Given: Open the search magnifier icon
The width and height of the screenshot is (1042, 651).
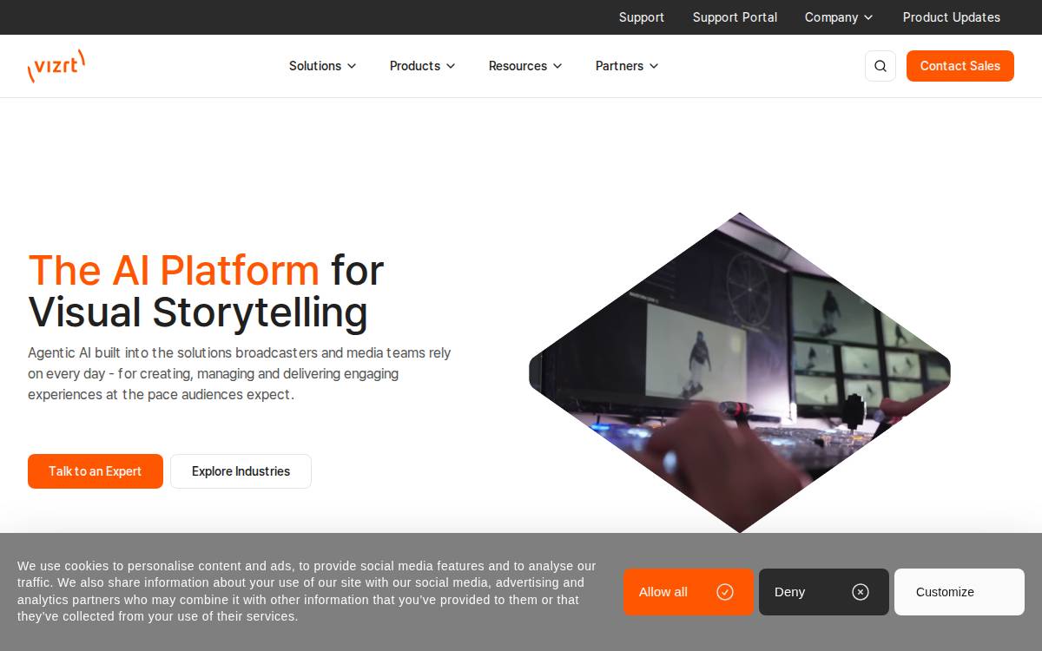Looking at the screenshot, I should [880, 66].
